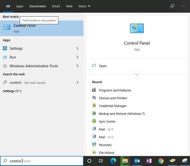Switch to the Apps search tab

(x=20, y=6)
